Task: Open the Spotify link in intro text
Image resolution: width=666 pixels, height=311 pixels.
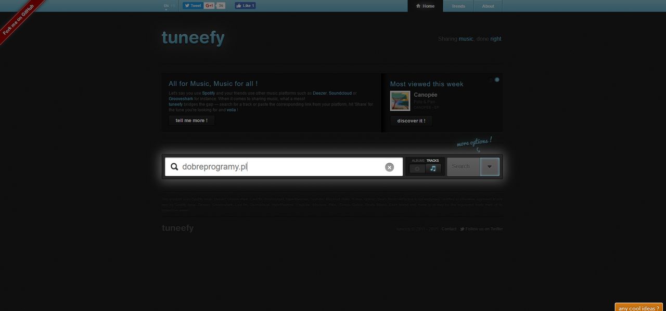Action: pyautogui.click(x=209, y=93)
